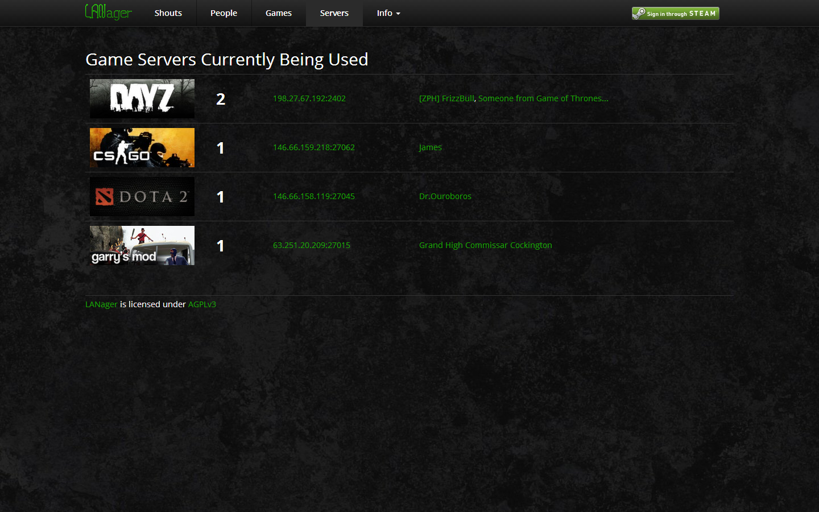Open server 146.66.159.218:27062

(314, 147)
